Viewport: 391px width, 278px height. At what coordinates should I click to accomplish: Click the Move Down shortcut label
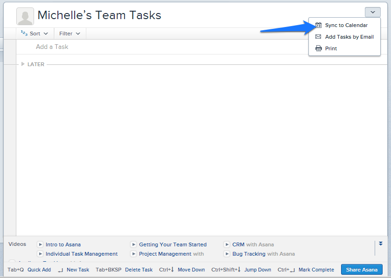(191, 270)
